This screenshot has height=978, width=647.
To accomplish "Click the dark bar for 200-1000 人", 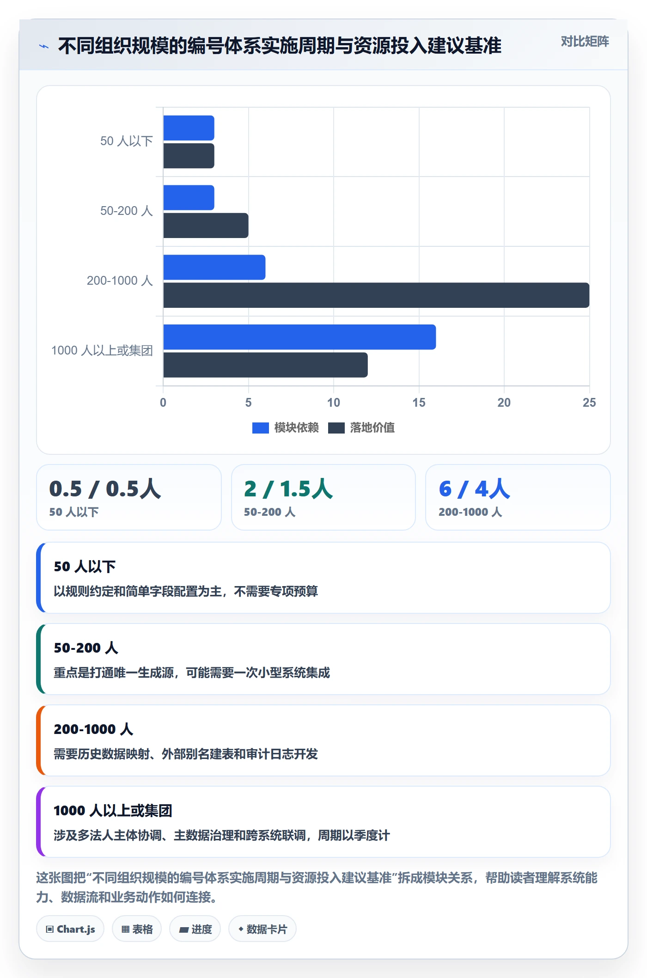I will [376, 295].
